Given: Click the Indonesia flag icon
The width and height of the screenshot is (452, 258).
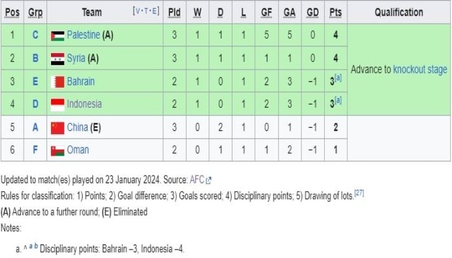Looking at the screenshot, I should click(x=57, y=104).
